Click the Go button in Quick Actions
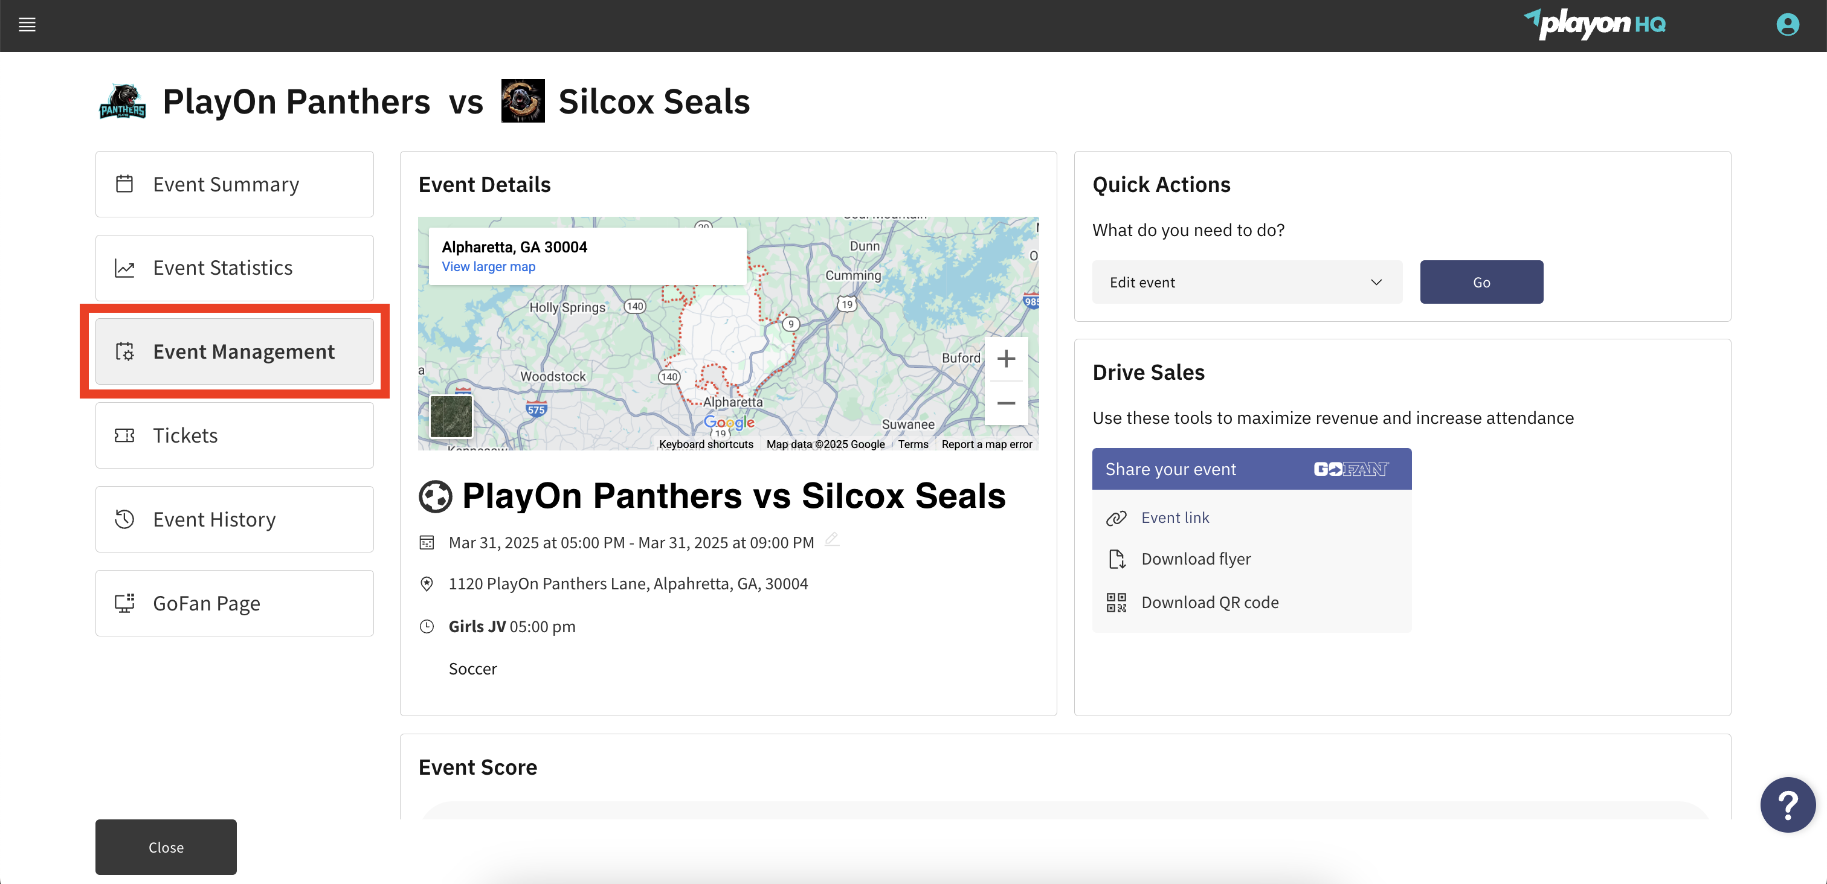The height and width of the screenshot is (884, 1827). [1481, 281]
